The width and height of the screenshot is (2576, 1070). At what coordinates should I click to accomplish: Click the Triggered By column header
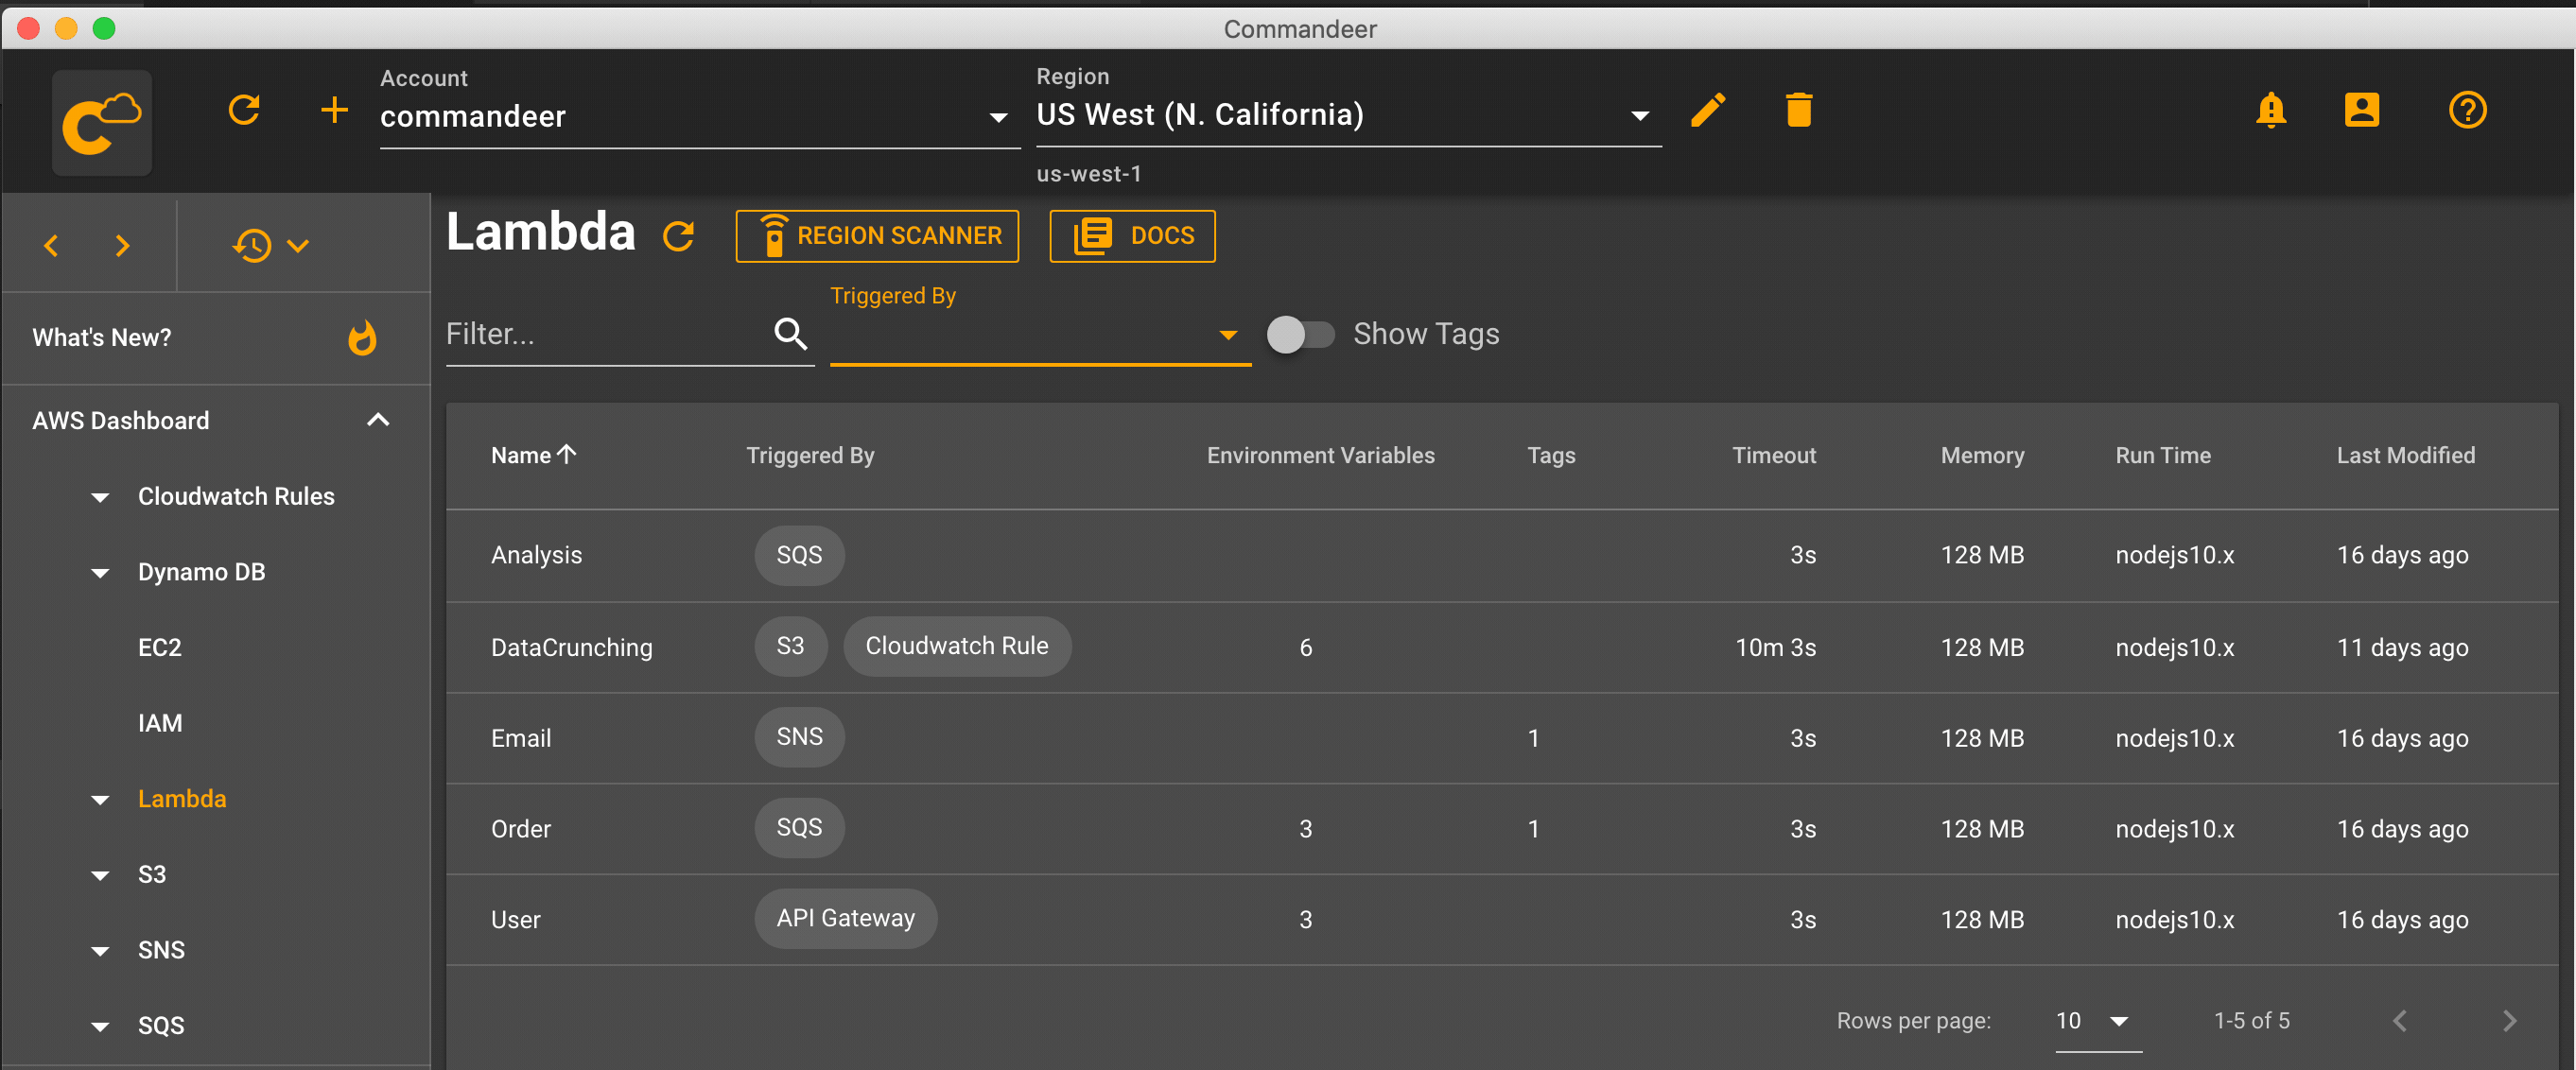pyautogui.click(x=810, y=455)
